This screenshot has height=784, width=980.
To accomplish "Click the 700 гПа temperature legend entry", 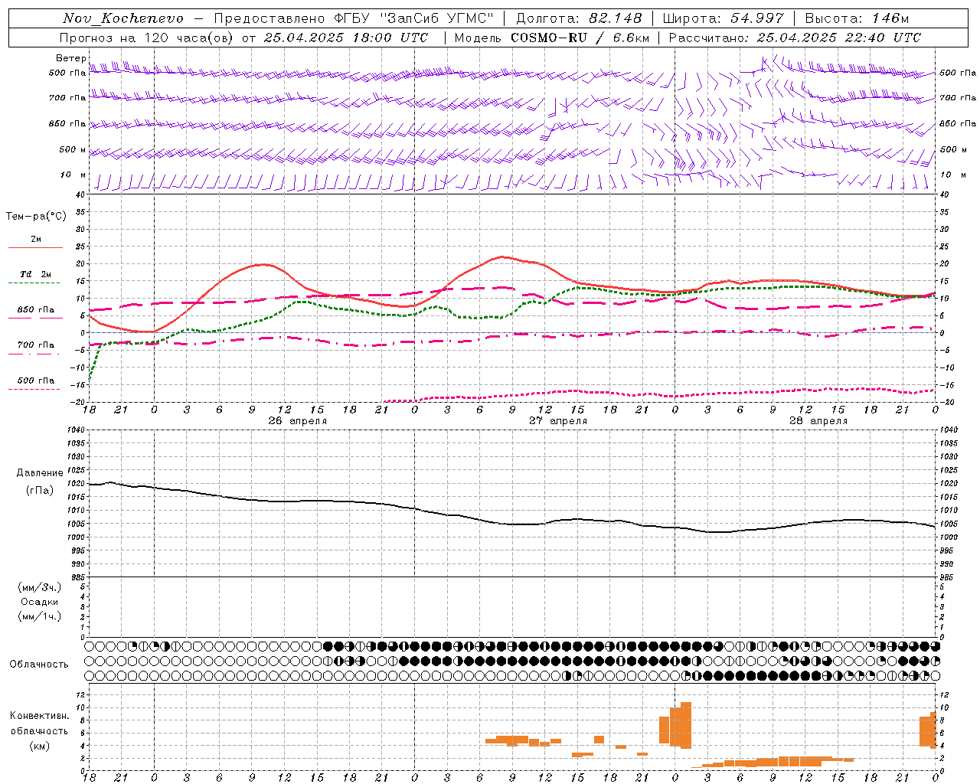I will point(35,345).
